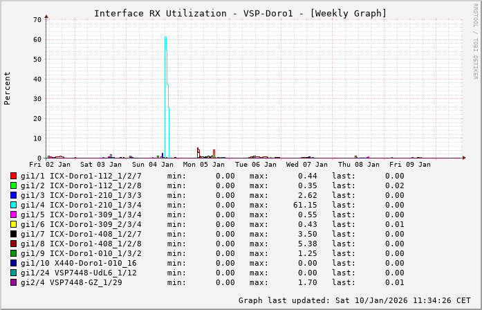Click the red gi1/1 legend color box

click(x=13, y=176)
